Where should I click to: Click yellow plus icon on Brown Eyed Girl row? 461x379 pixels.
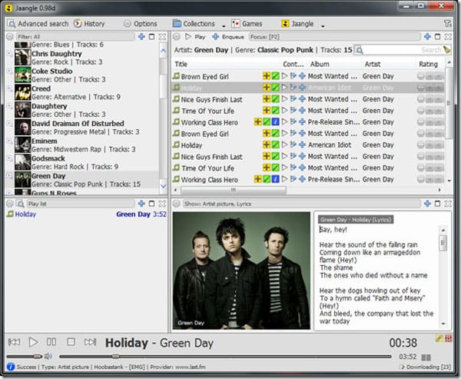(267, 77)
